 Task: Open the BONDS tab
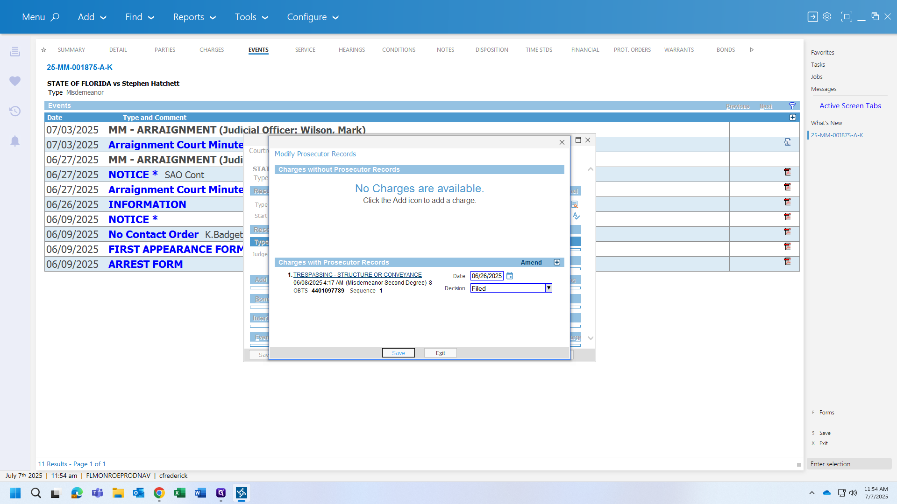click(726, 50)
